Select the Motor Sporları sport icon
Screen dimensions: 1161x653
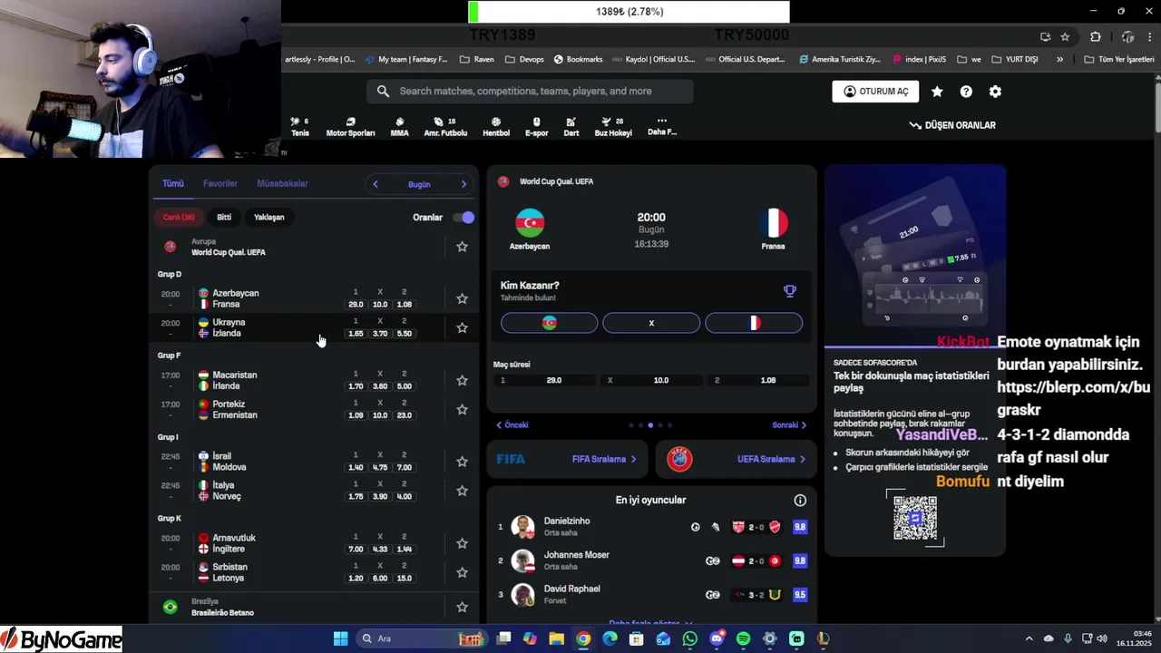click(x=350, y=127)
